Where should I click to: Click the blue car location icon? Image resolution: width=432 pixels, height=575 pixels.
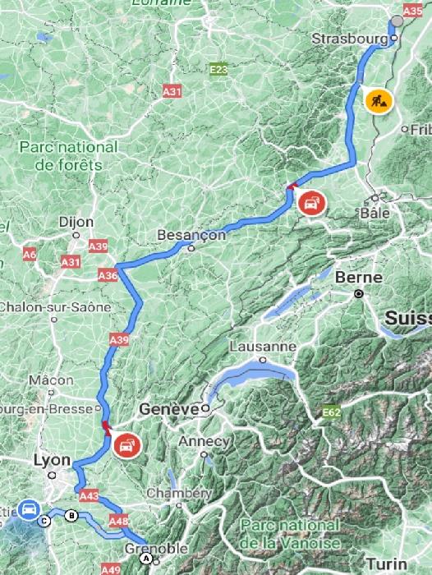29,510
